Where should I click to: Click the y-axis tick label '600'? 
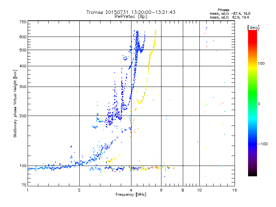[x=23, y=37]
